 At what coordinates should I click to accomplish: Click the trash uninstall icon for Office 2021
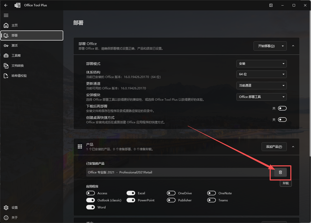click(280, 172)
